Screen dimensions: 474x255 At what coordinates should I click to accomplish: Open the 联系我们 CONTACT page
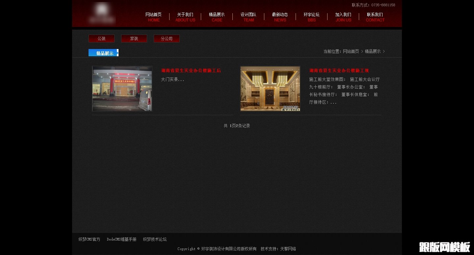click(375, 17)
